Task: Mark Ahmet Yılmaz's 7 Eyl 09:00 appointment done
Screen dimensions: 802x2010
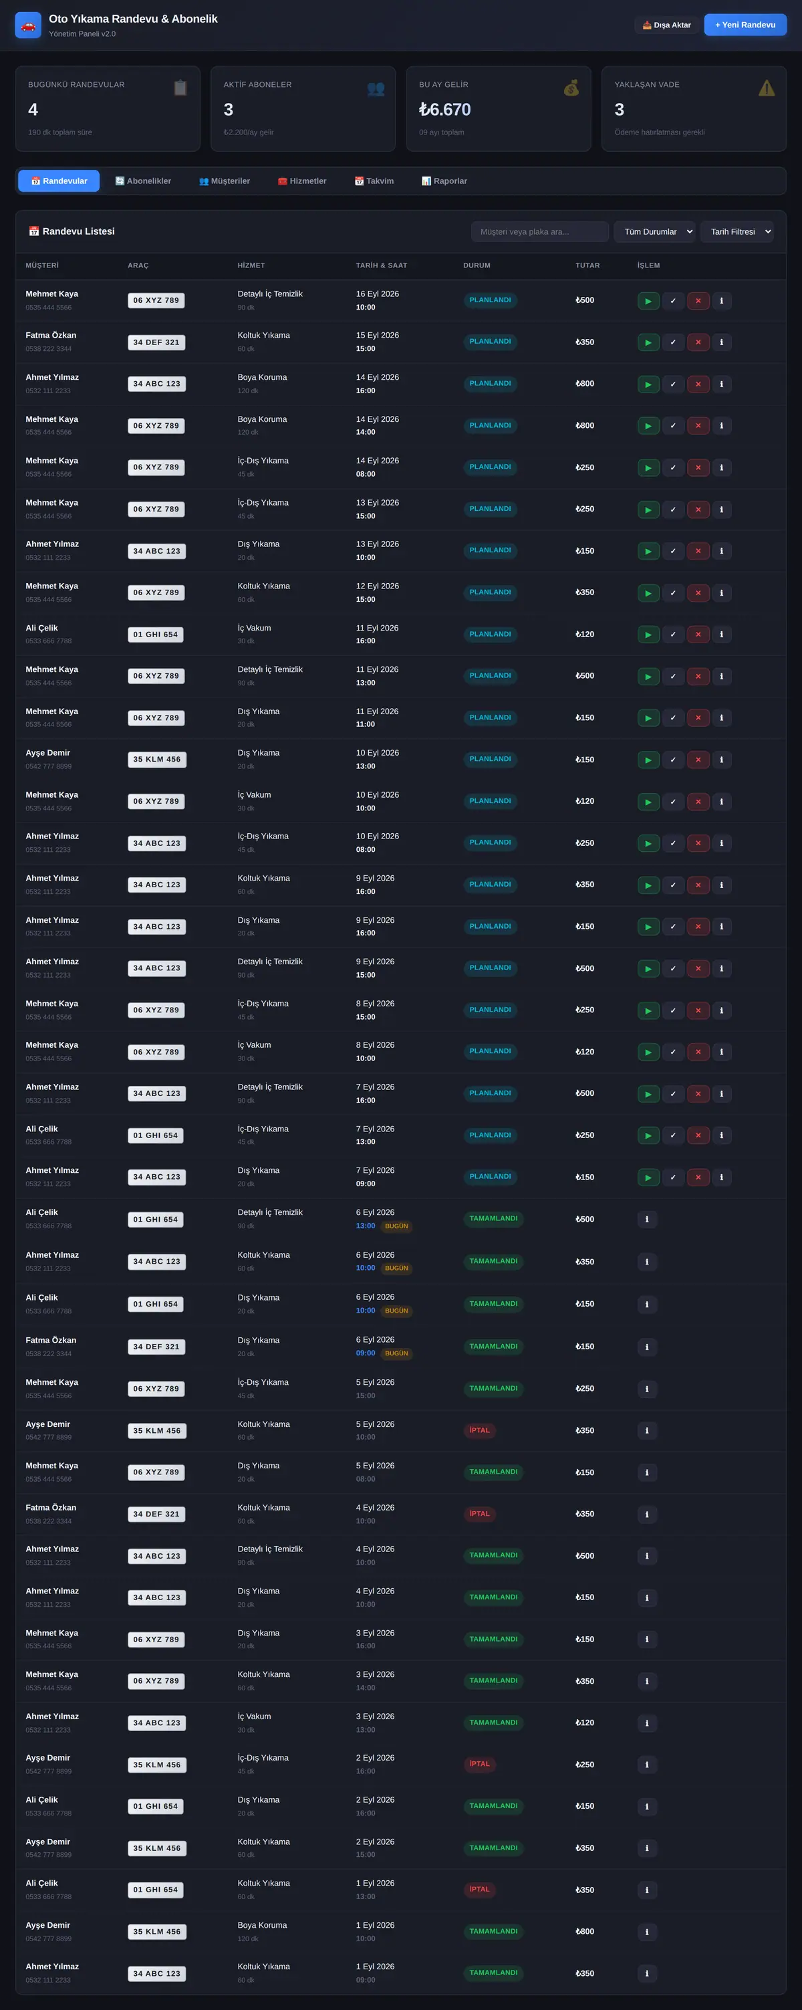Action: (672, 1178)
